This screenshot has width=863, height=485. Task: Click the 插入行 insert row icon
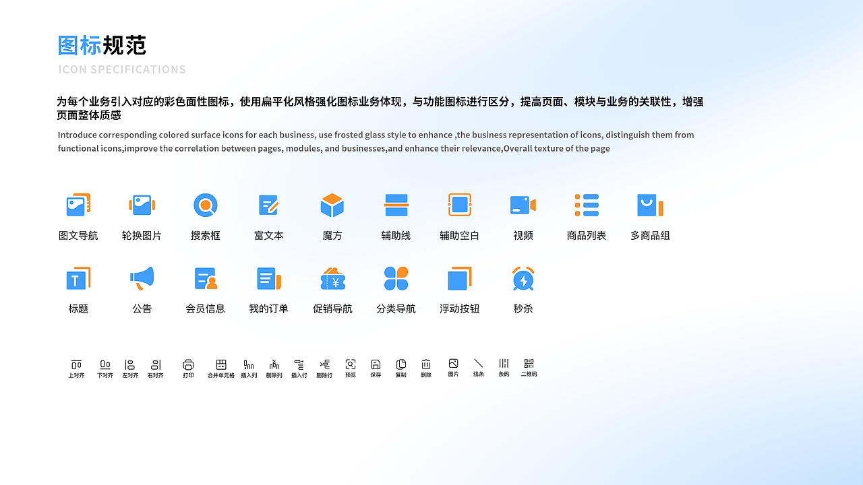[x=299, y=364]
